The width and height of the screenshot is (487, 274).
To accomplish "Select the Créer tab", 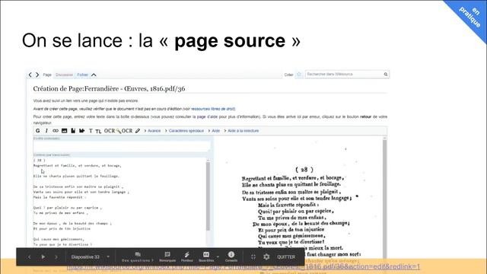I will click(288, 75).
